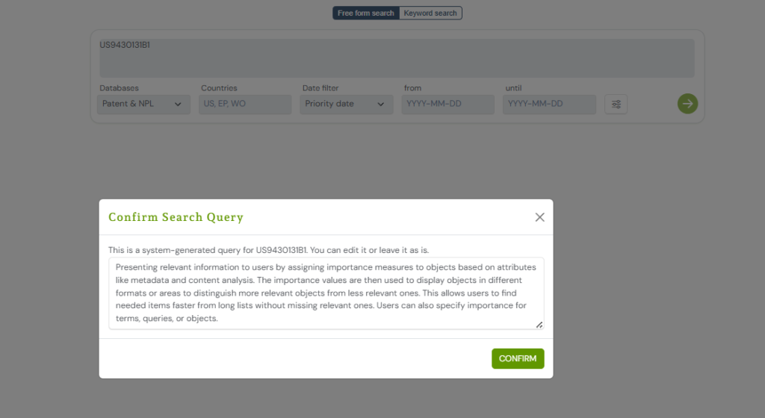Click the 'until' label above the date field
Image resolution: width=765 pixels, height=418 pixels.
point(513,88)
